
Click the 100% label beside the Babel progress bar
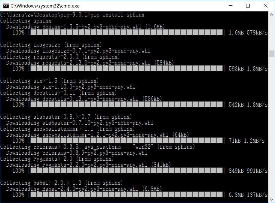[x=18, y=195]
